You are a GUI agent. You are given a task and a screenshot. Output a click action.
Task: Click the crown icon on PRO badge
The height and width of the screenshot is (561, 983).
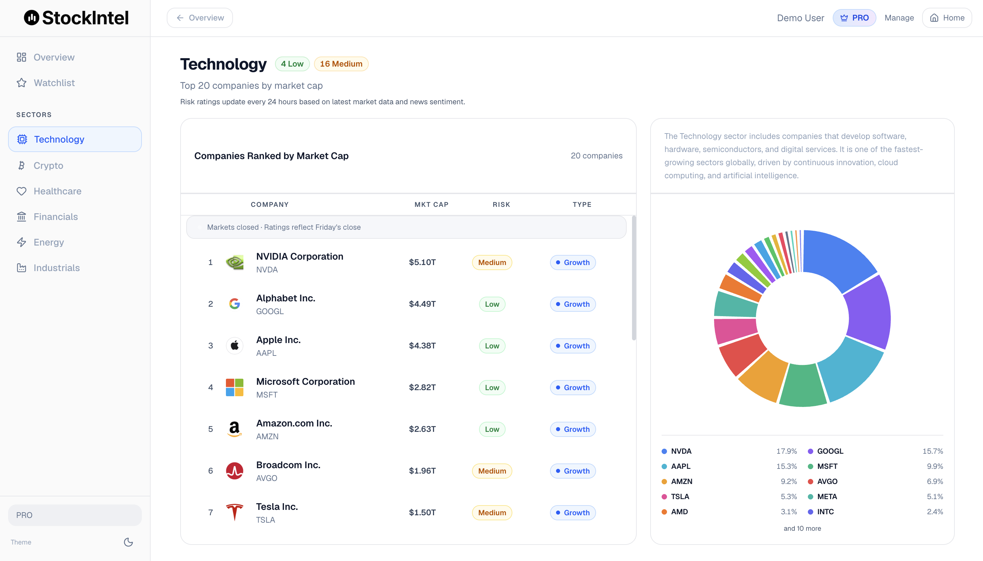click(844, 18)
